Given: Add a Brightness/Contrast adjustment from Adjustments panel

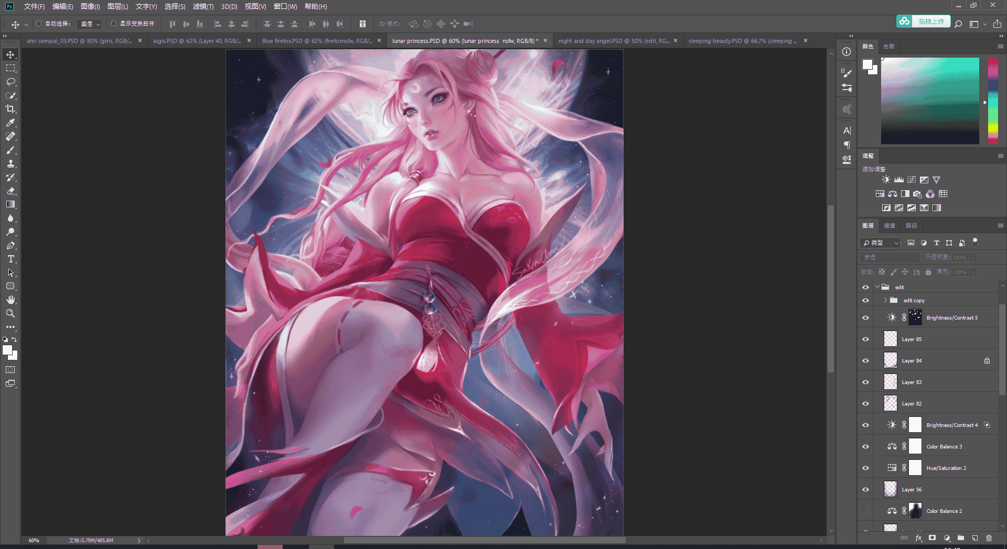Looking at the screenshot, I should pos(886,180).
